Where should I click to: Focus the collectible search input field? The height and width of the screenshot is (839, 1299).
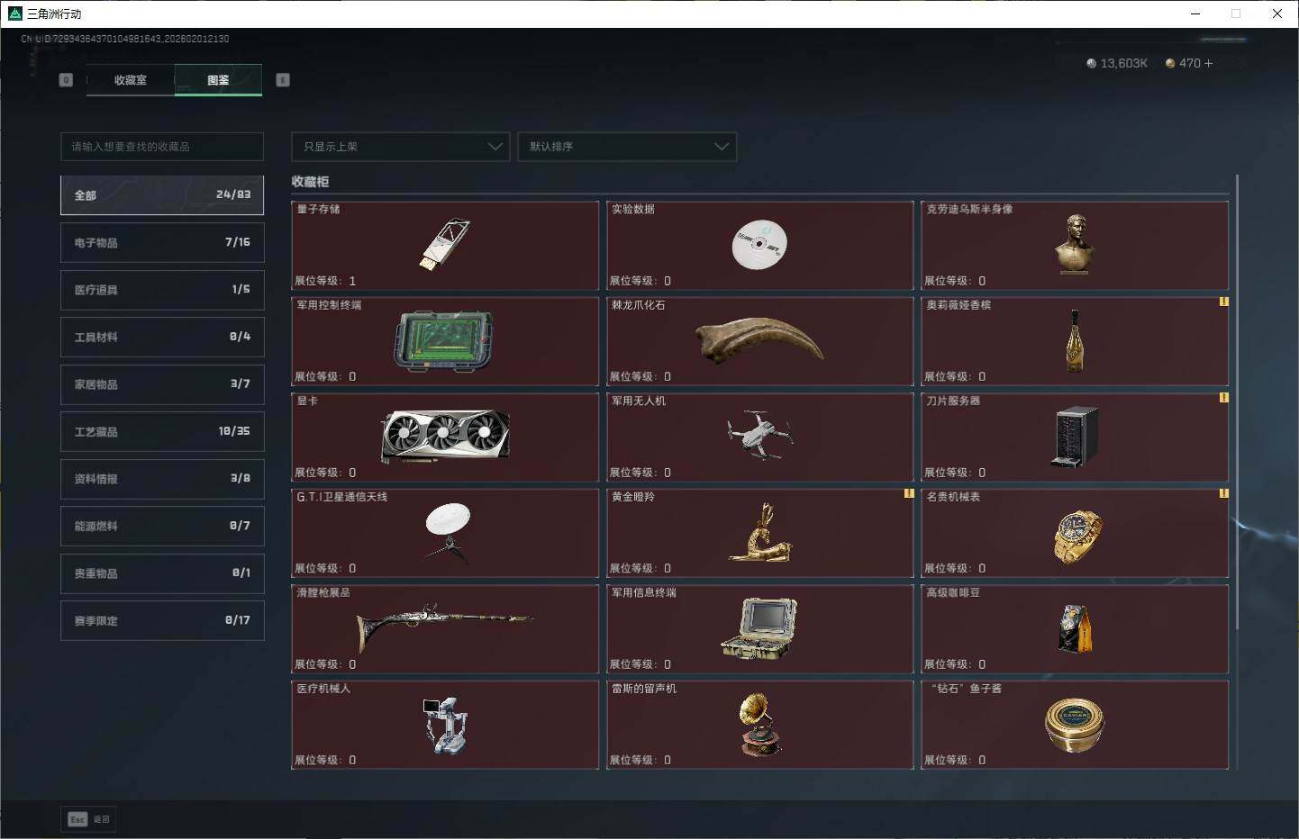[x=162, y=147]
